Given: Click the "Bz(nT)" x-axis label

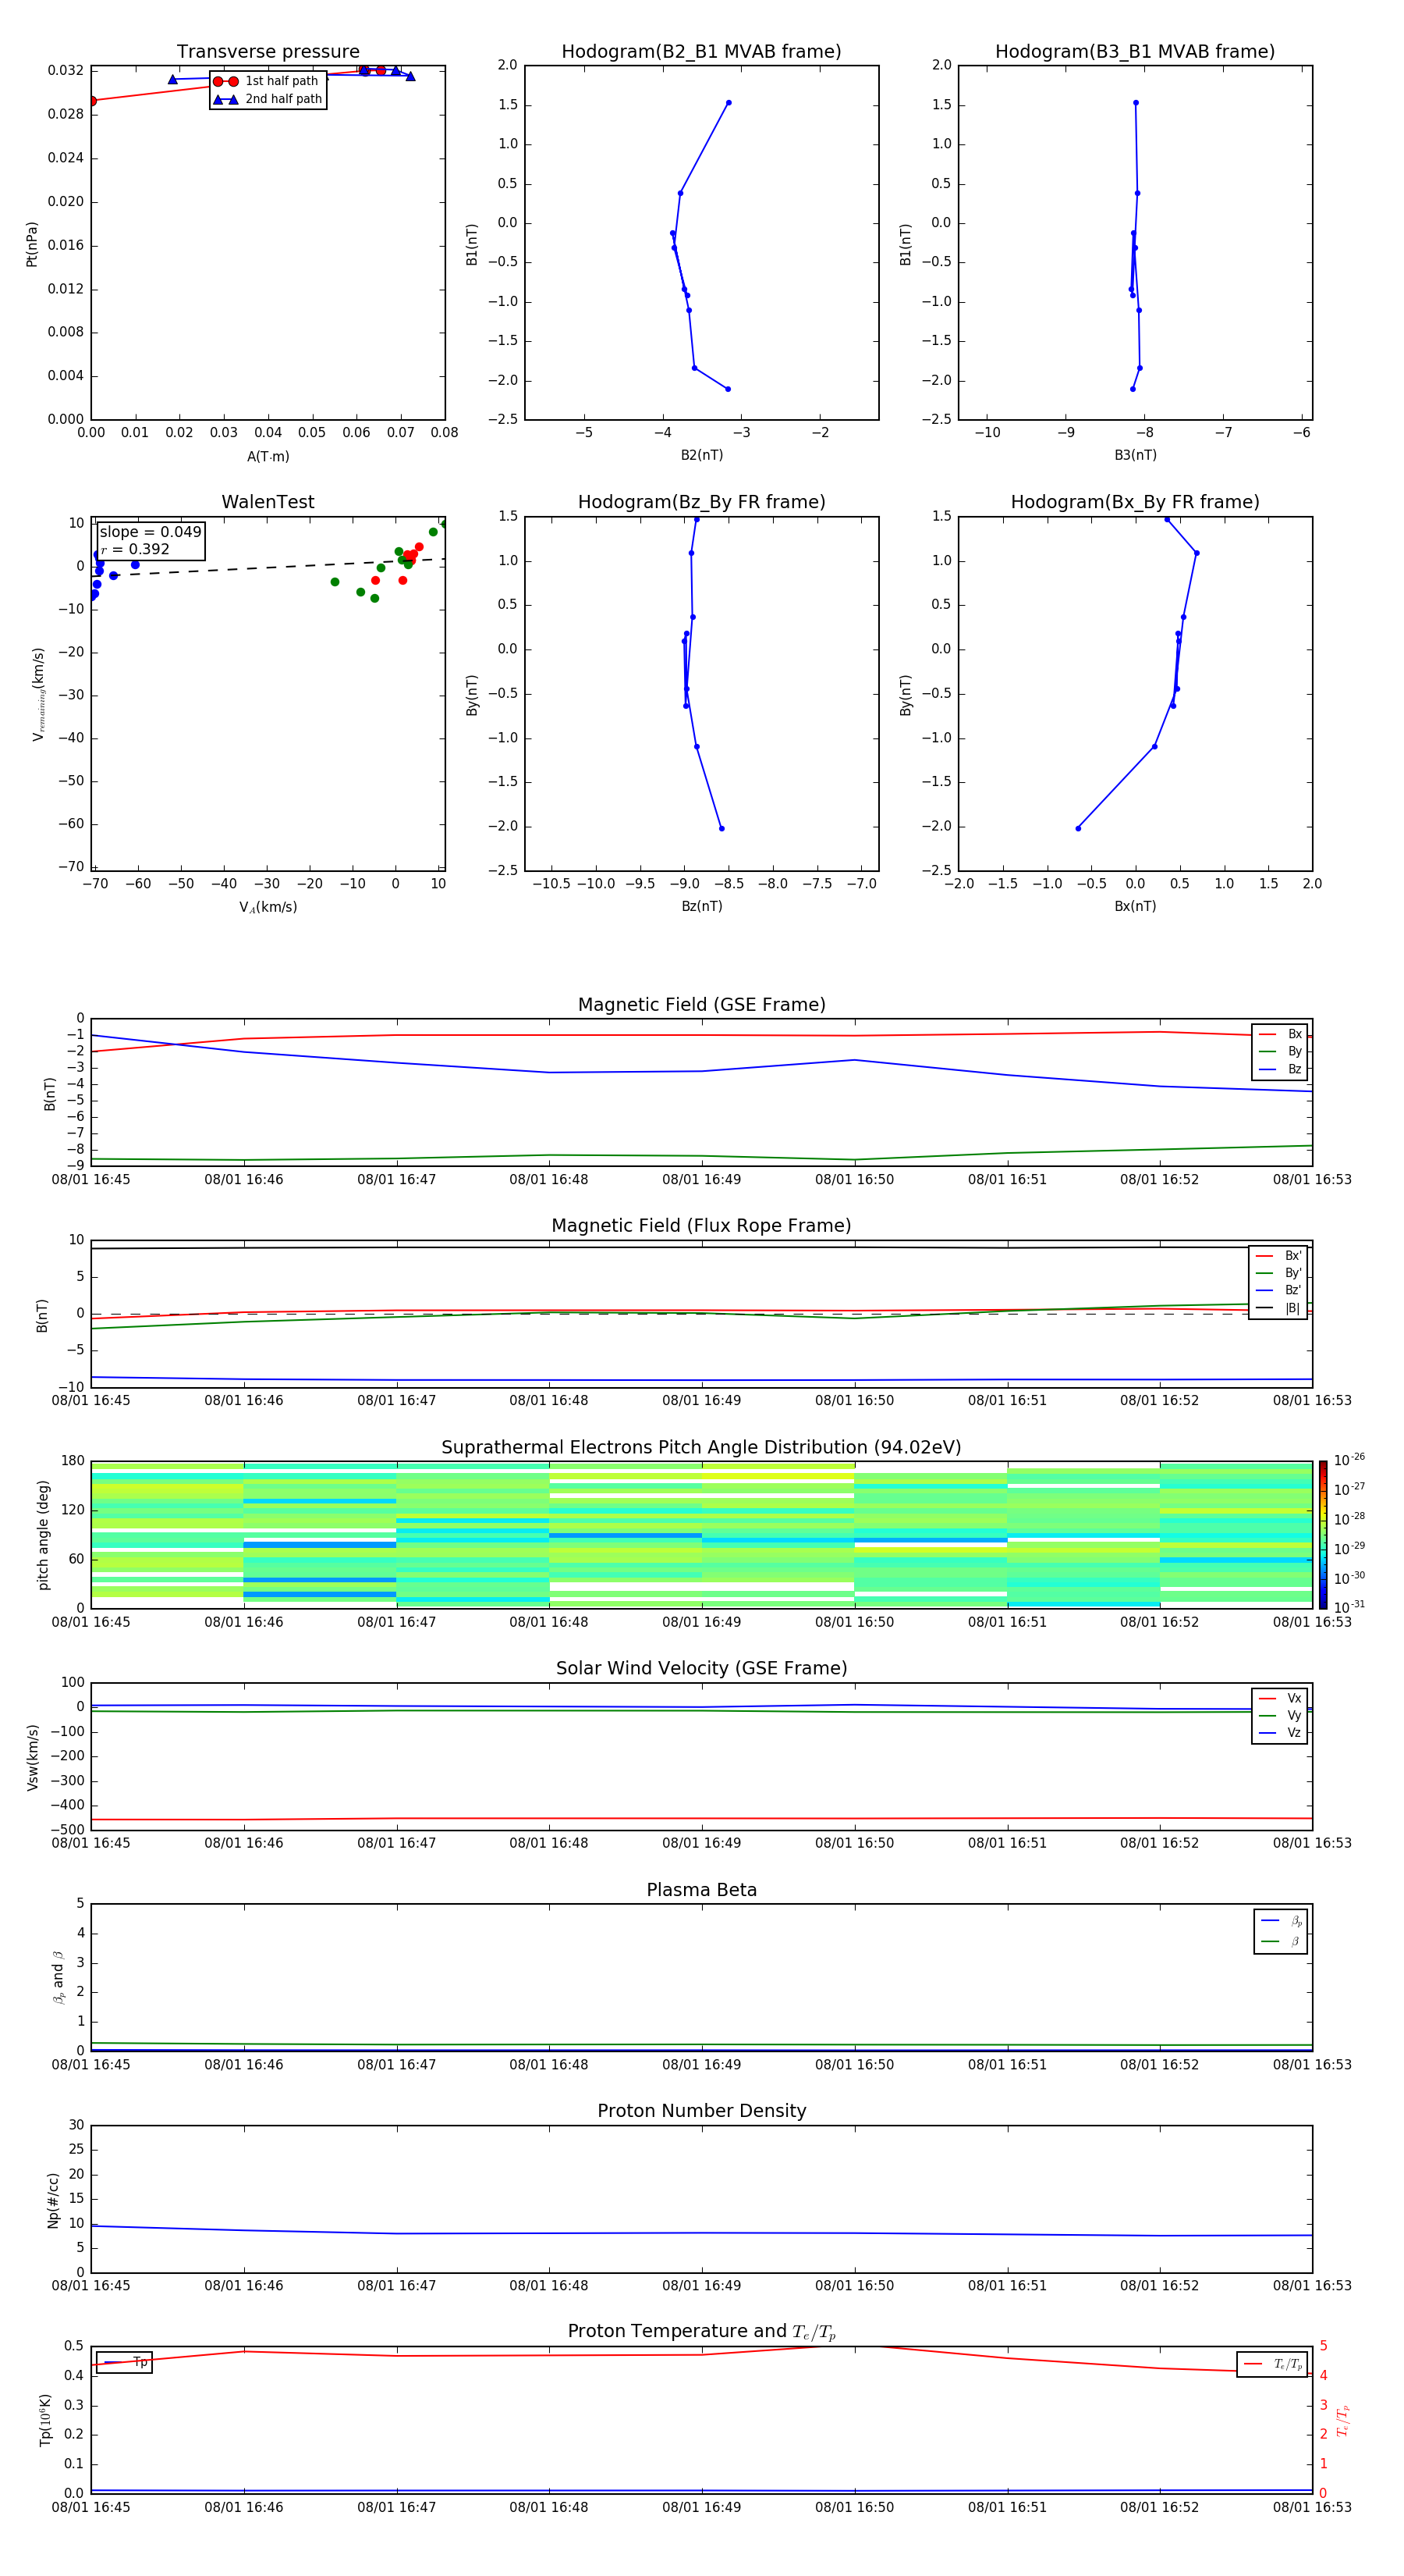Looking at the screenshot, I should [x=701, y=906].
